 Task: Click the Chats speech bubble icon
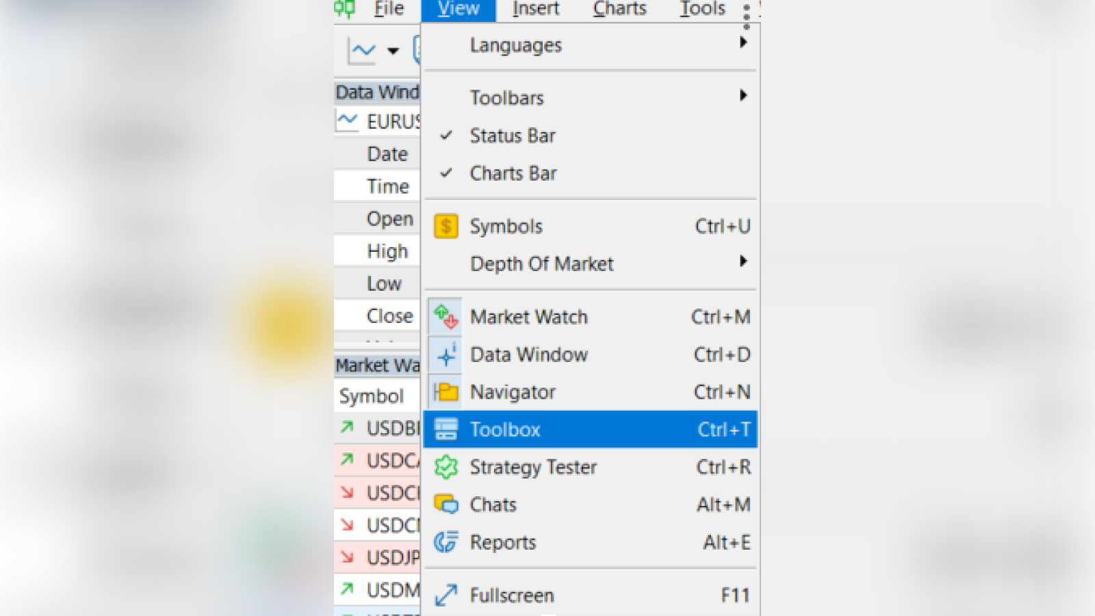pos(446,504)
